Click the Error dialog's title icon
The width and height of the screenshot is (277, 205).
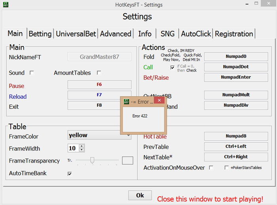point(126,102)
